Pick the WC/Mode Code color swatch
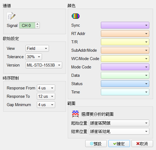Viewport: 156px width, 150px height. click(x=125, y=59)
